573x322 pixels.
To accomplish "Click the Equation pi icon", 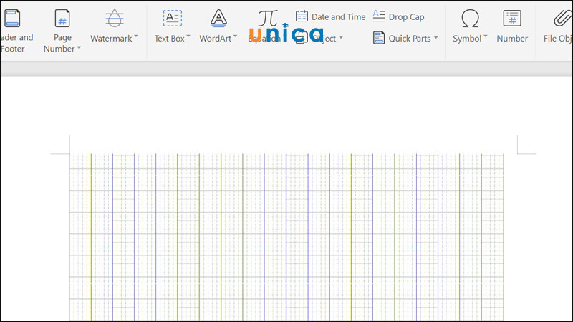I will [x=267, y=18].
